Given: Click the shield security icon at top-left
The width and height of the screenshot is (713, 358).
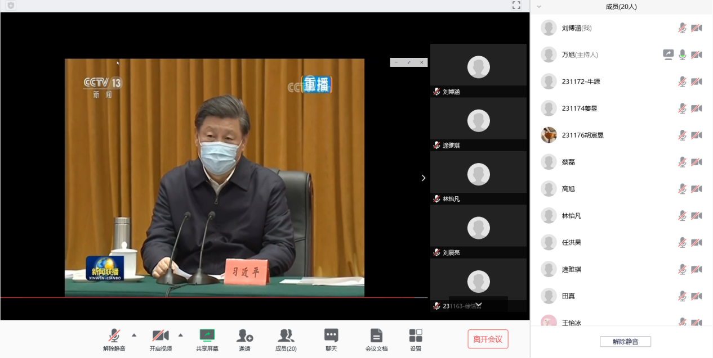Looking at the screenshot, I should [11, 5].
